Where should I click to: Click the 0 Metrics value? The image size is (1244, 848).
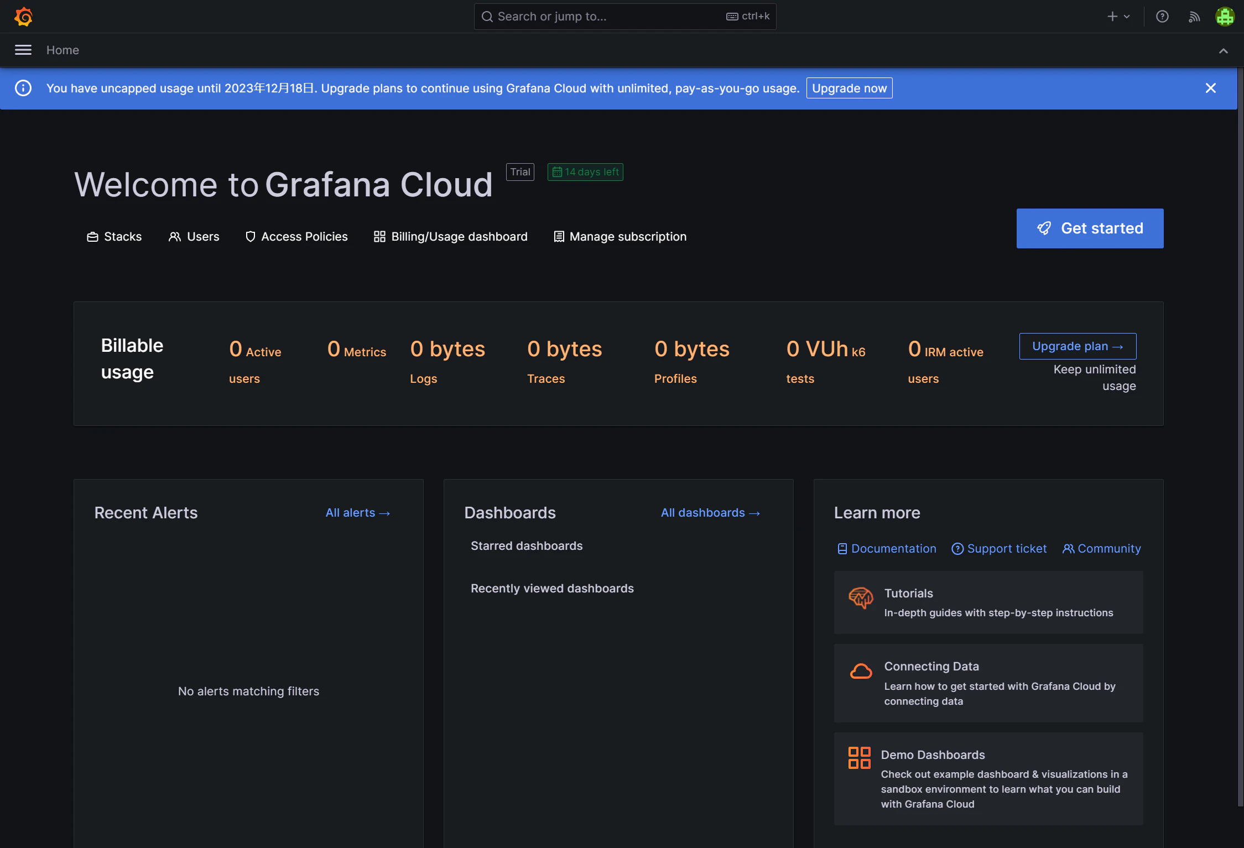click(357, 350)
